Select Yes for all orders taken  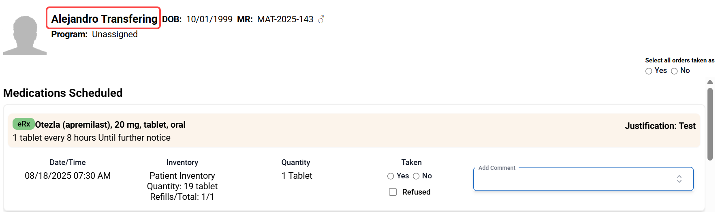(x=649, y=71)
